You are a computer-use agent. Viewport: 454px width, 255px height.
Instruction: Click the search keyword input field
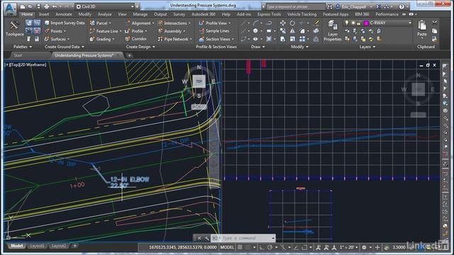(295, 6)
